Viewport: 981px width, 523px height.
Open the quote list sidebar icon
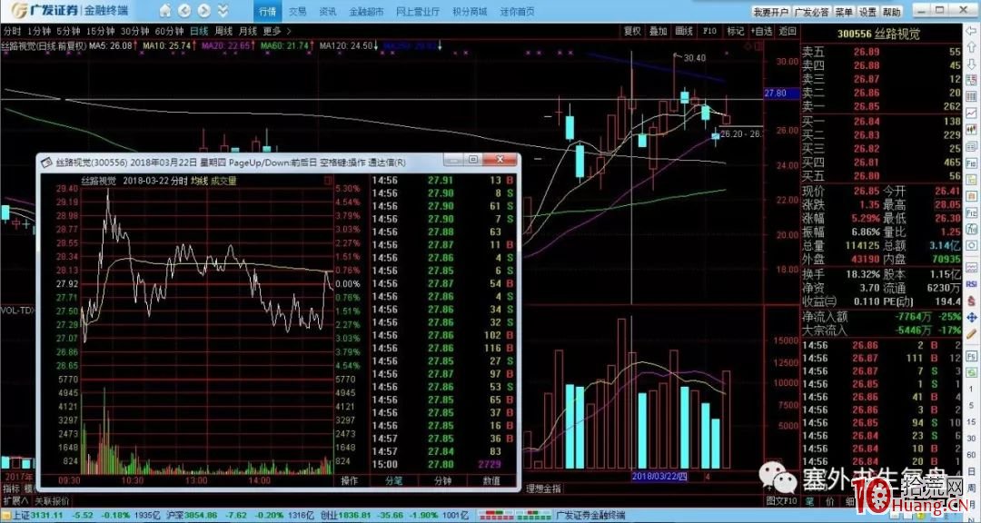pos(971,80)
